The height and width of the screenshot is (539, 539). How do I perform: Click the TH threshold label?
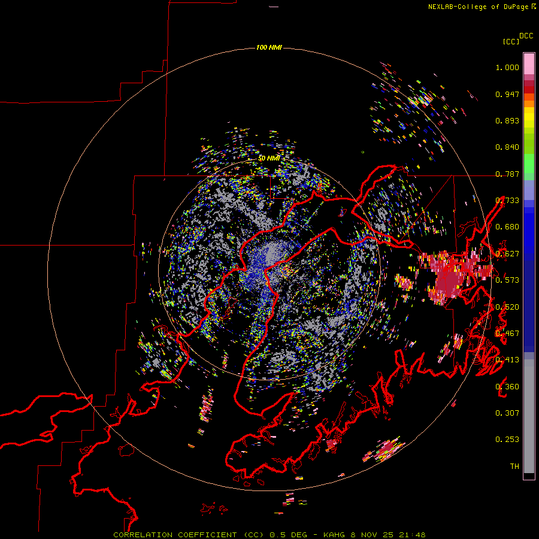click(514, 467)
